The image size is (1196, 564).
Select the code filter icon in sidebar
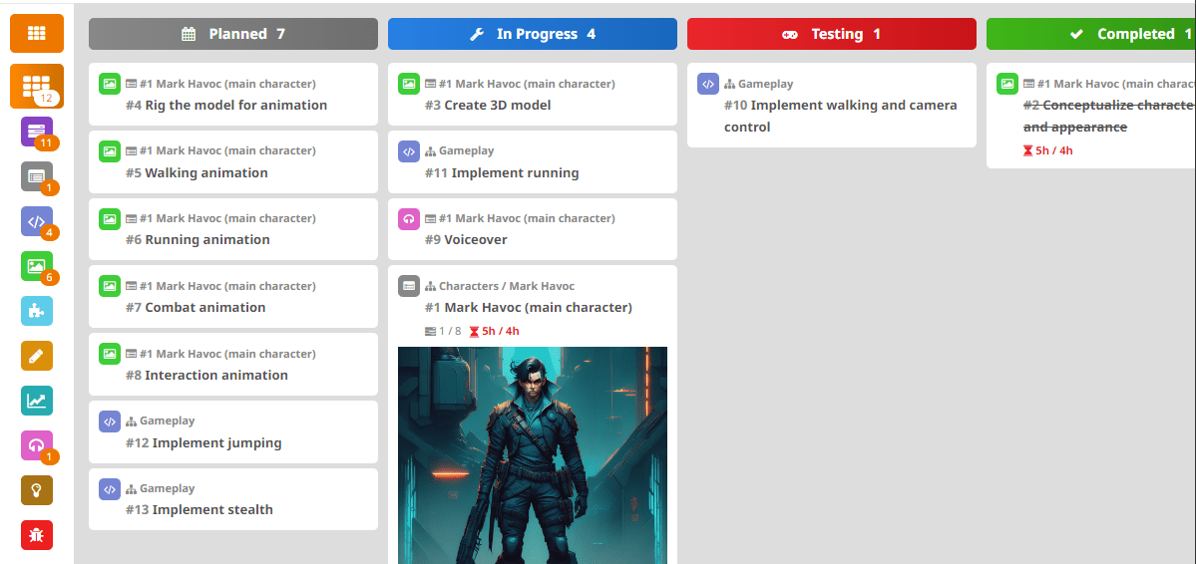click(x=37, y=221)
